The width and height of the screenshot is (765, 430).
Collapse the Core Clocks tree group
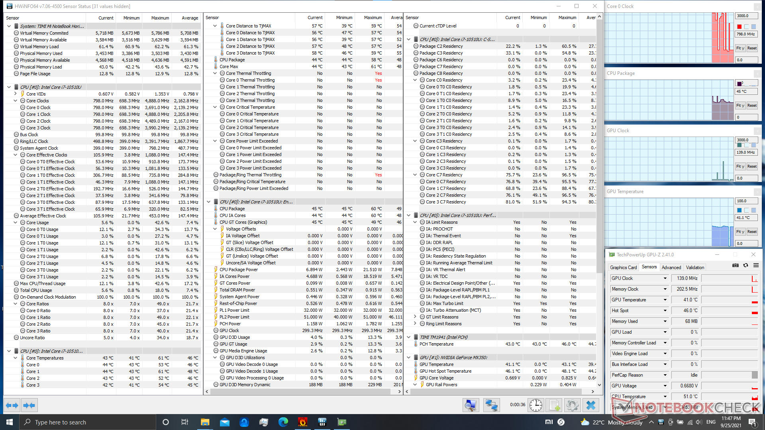click(16, 101)
